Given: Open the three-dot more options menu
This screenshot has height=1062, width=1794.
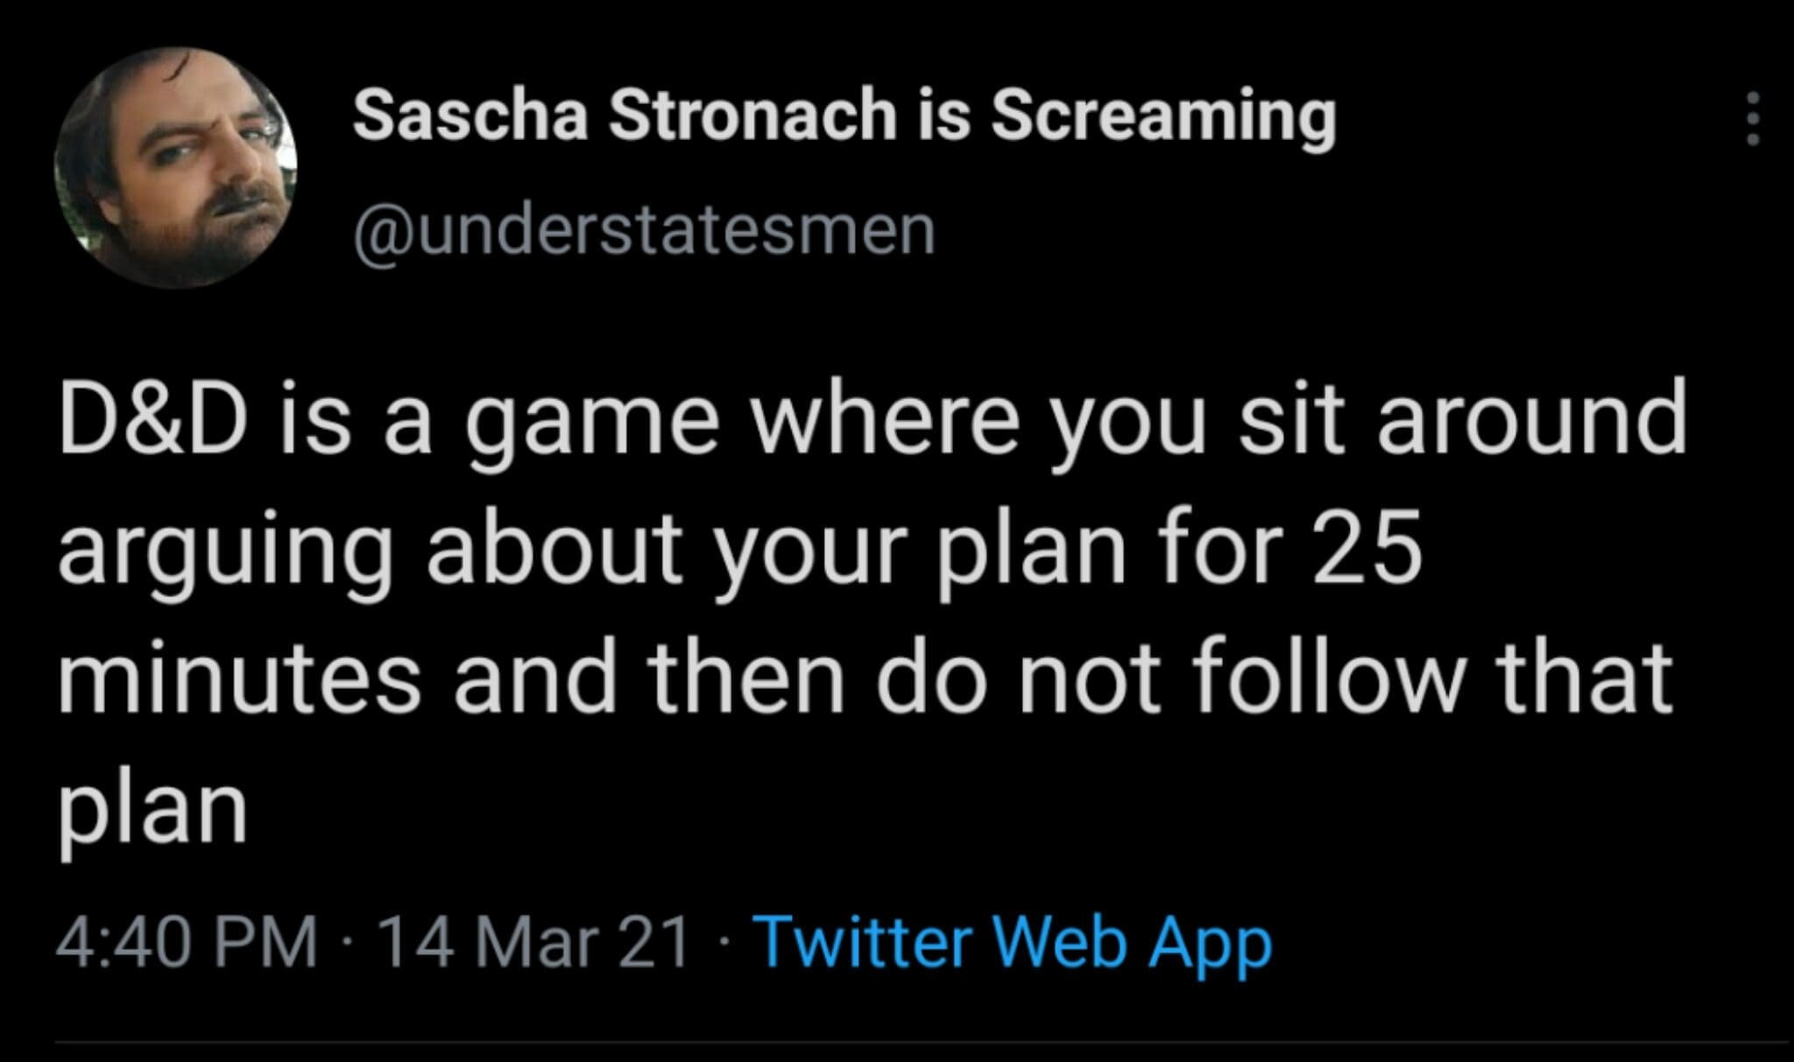Looking at the screenshot, I should point(1752,119).
